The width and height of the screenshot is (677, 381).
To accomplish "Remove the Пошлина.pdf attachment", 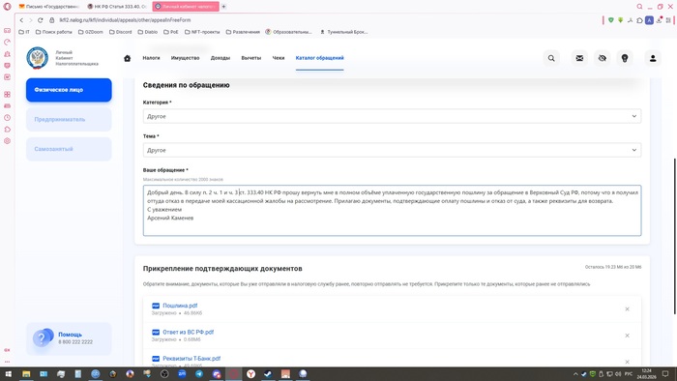I will click(627, 308).
